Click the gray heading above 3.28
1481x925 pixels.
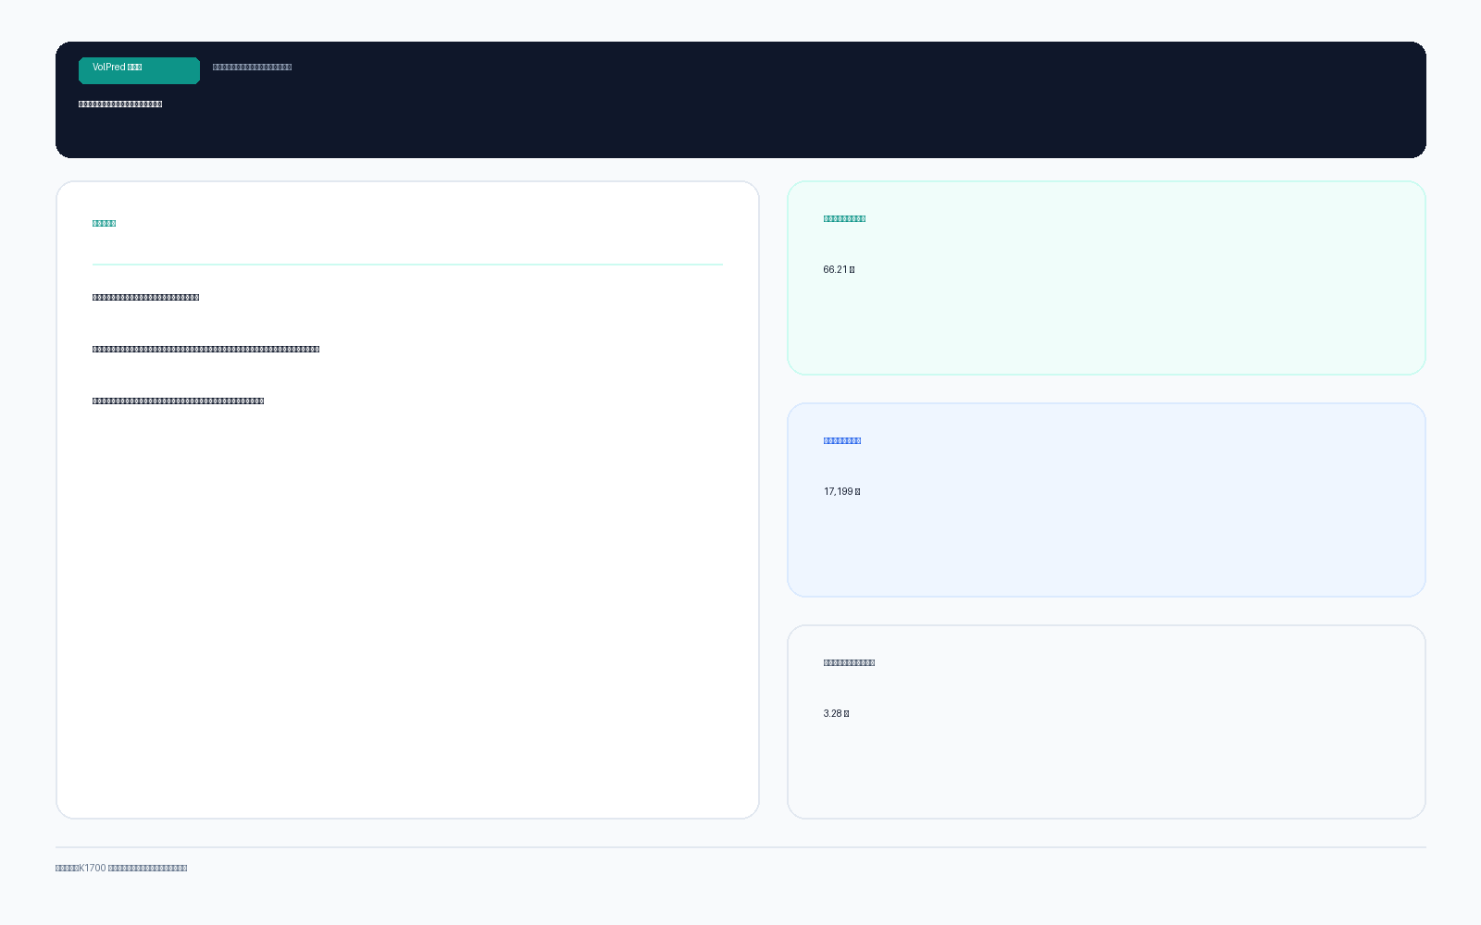coord(849,663)
